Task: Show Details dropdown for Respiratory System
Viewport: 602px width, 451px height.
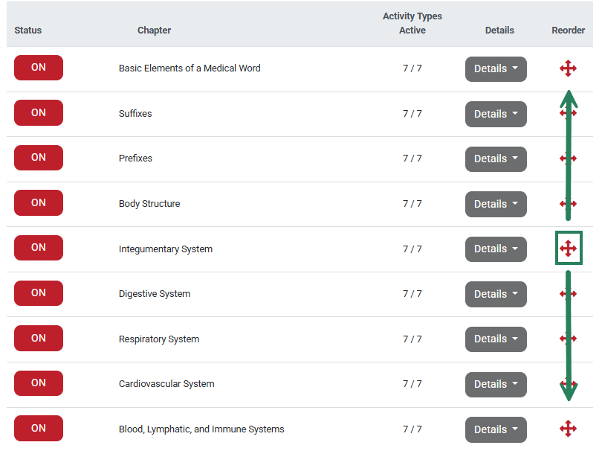Action: coord(496,339)
